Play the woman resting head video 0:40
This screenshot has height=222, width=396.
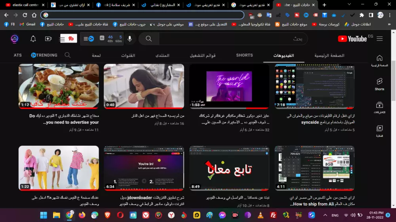pyautogui.click(x=144, y=86)
